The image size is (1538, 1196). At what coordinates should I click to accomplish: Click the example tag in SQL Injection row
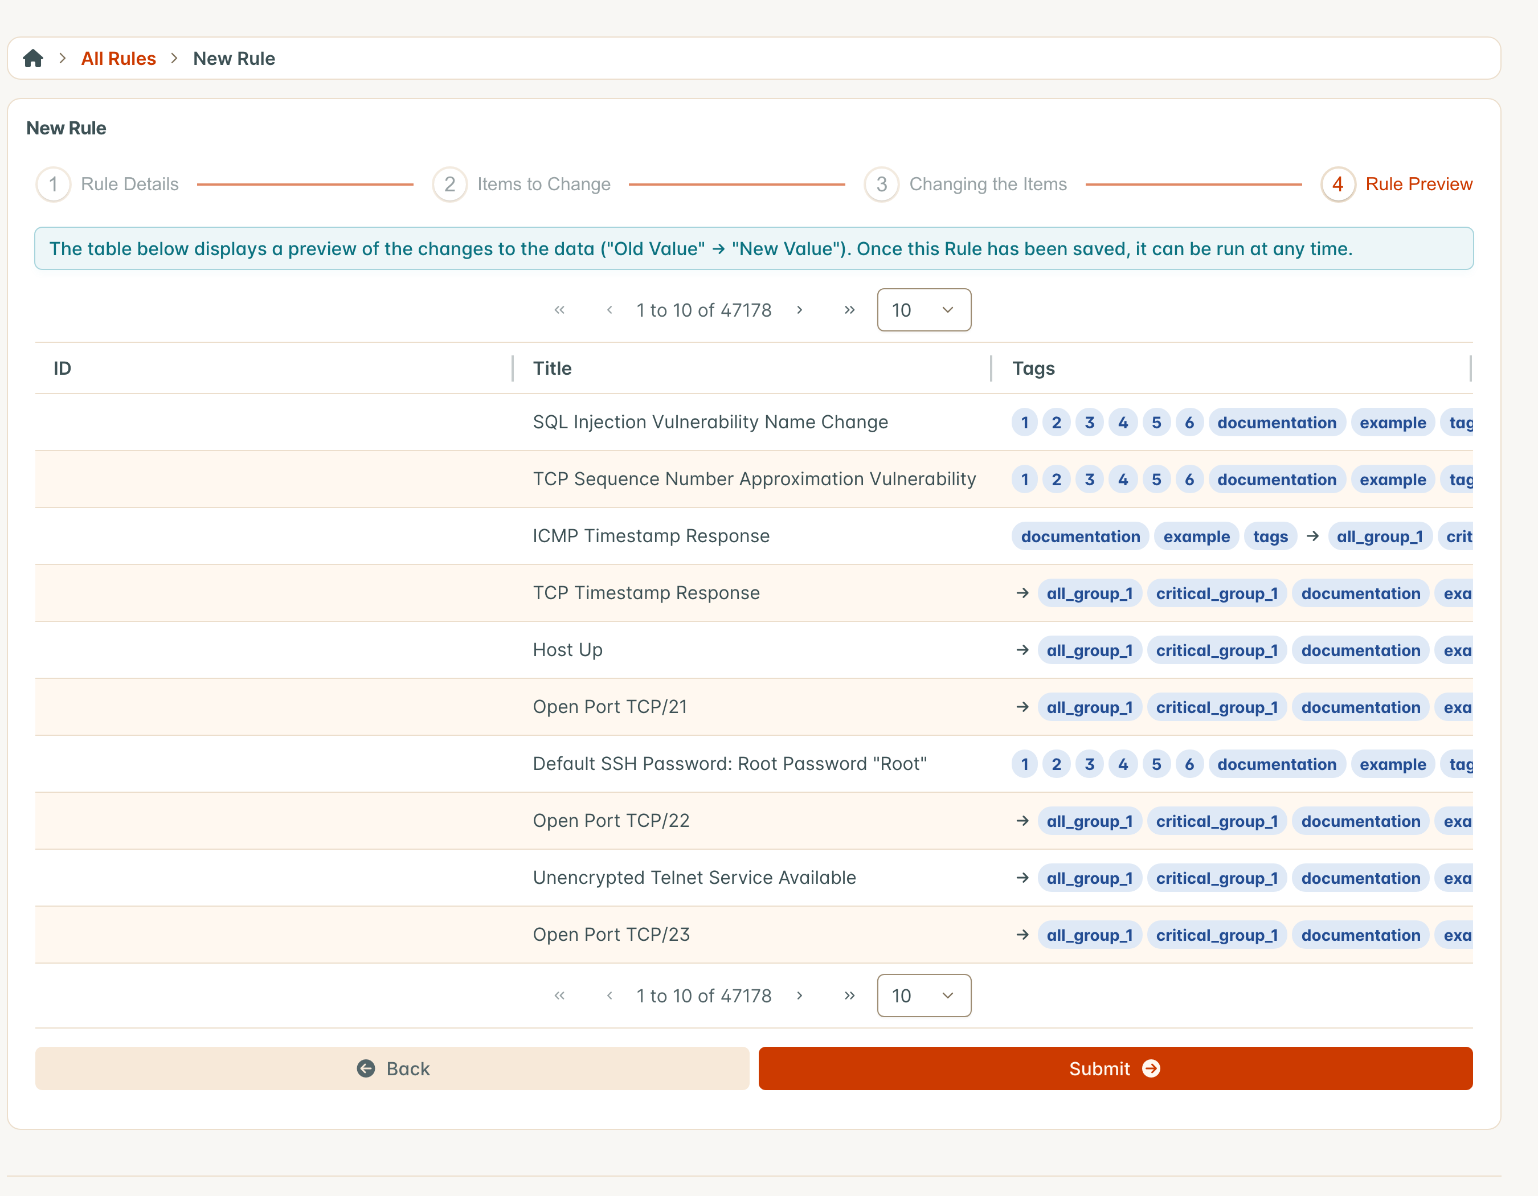click(x=1392, y=423)
